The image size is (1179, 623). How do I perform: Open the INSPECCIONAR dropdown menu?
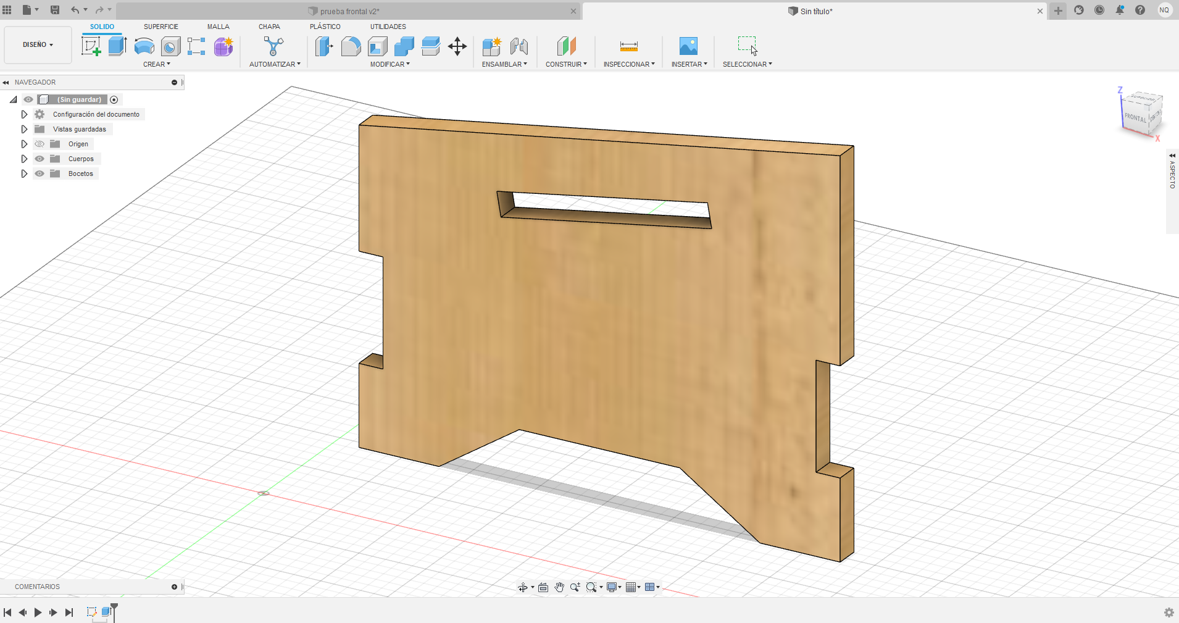[629, 64]
